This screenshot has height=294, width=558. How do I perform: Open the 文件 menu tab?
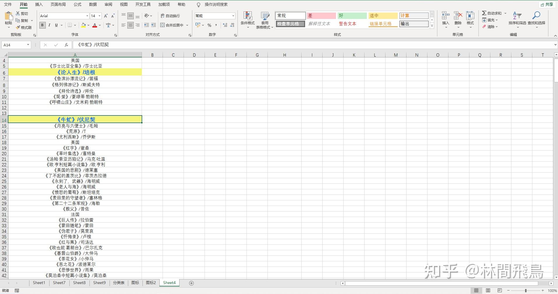click(x=8, y=4)
